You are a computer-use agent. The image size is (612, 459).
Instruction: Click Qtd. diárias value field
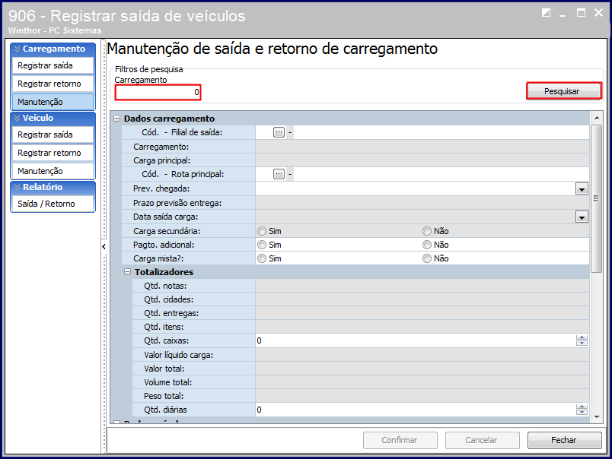pos(416,410)
